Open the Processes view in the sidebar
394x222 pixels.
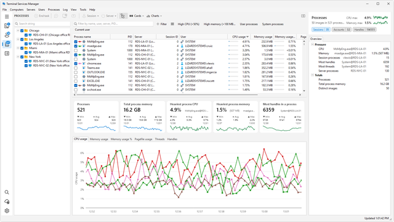coord(7,44)
